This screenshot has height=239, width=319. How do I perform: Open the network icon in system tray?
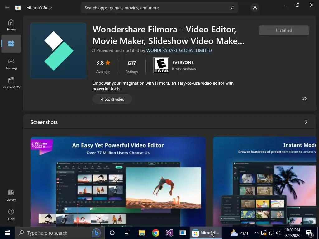271,233
